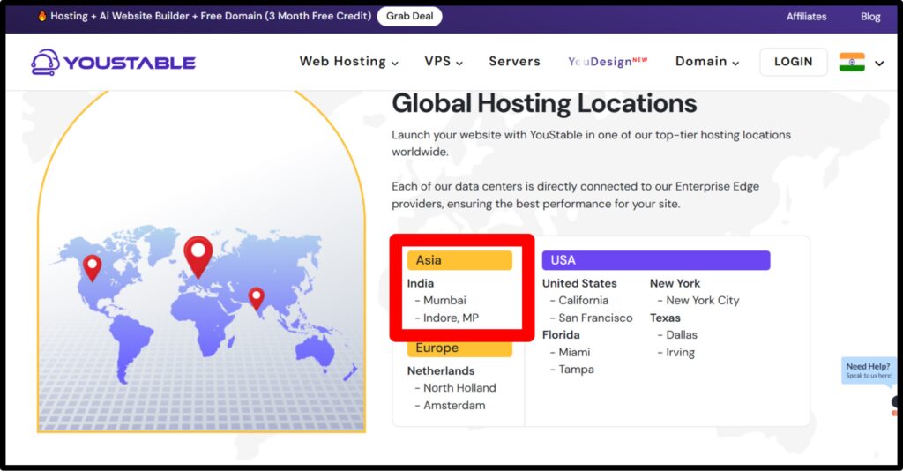Click the New York heading

pos(675,283)
